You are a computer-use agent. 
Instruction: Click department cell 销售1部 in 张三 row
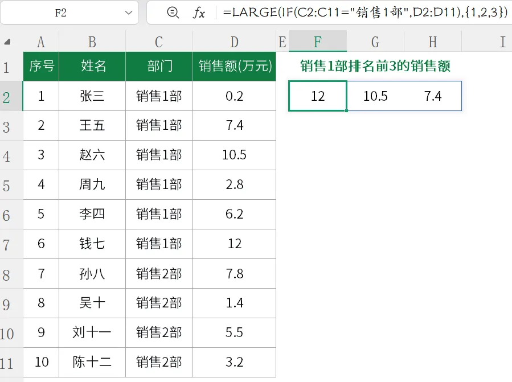pos(159,96)
